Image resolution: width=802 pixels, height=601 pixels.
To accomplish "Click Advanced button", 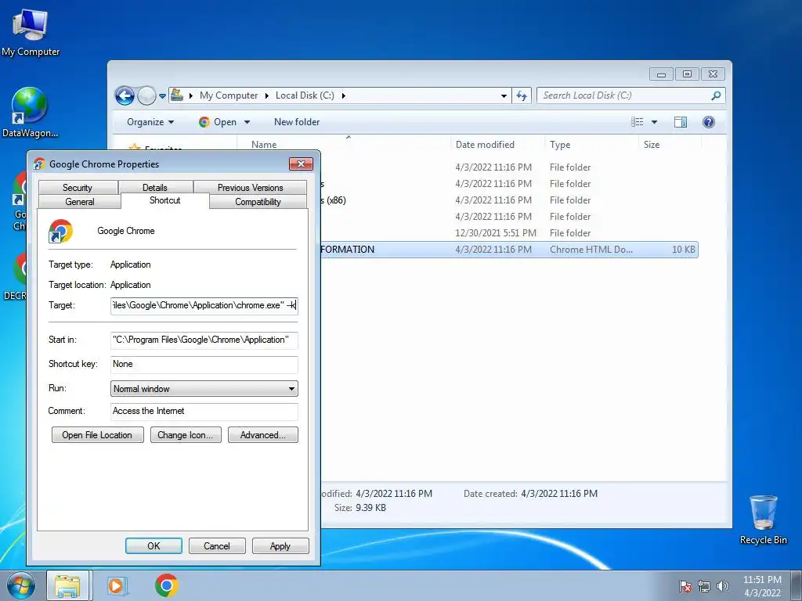I will coord(263,435).
